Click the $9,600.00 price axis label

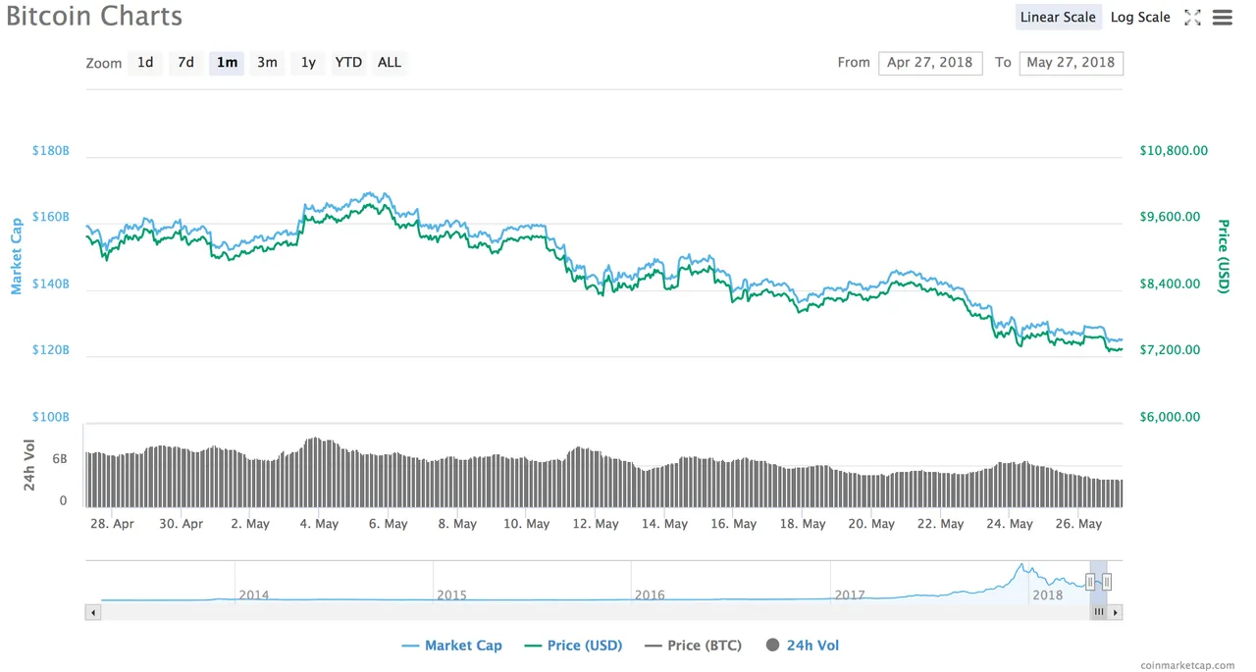tap(1170, 217)
